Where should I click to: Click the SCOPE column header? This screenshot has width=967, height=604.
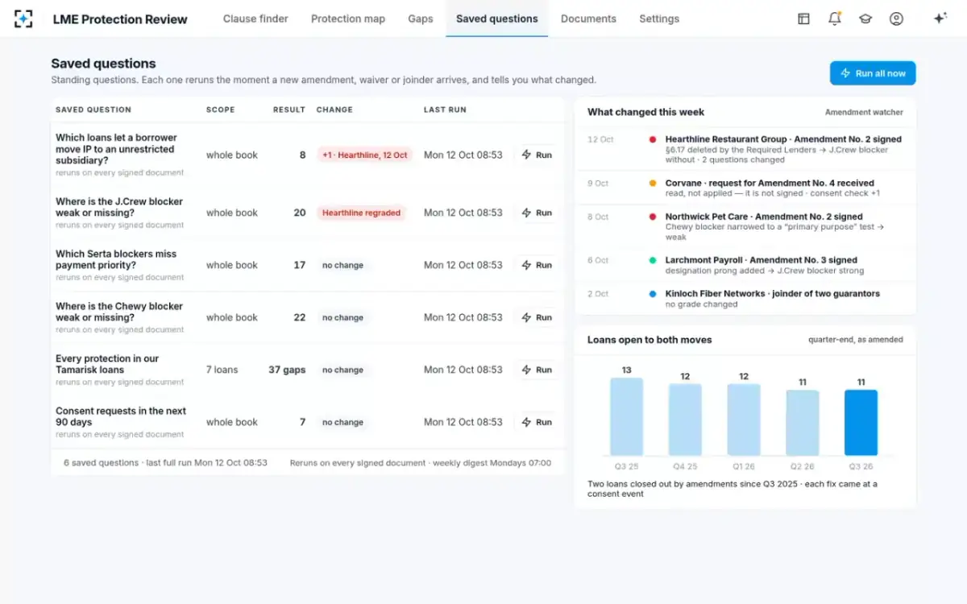coord(221,110)
